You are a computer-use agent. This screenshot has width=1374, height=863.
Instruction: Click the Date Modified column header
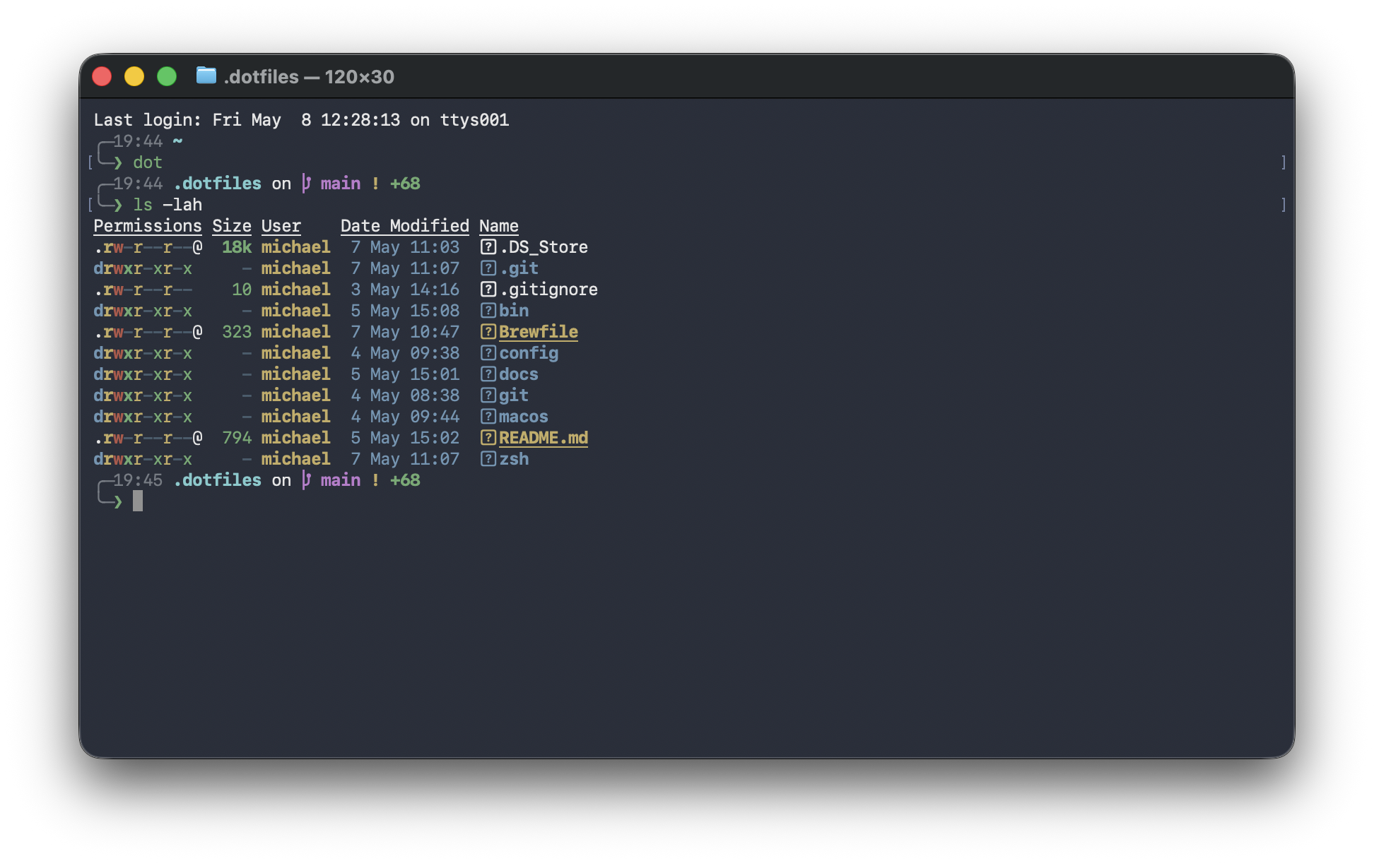405,226
